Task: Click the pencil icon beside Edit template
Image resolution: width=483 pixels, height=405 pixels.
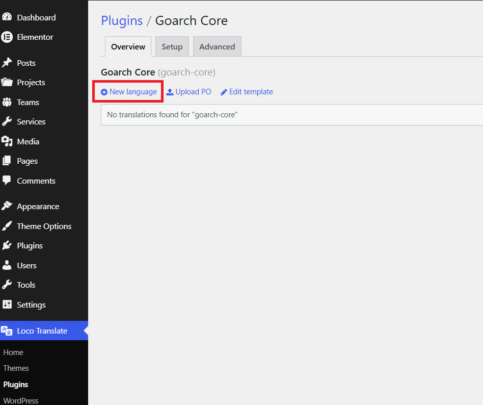Action: tap(224, 92)
